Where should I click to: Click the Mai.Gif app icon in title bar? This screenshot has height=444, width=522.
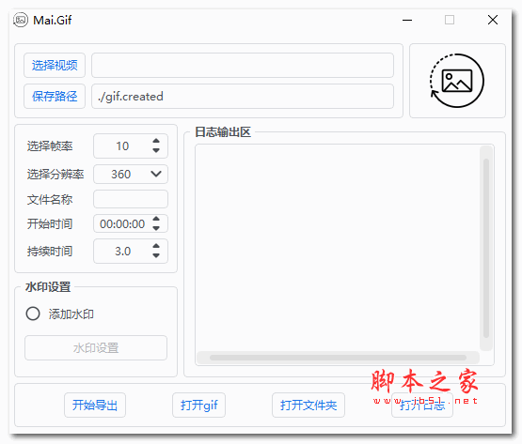21,20
